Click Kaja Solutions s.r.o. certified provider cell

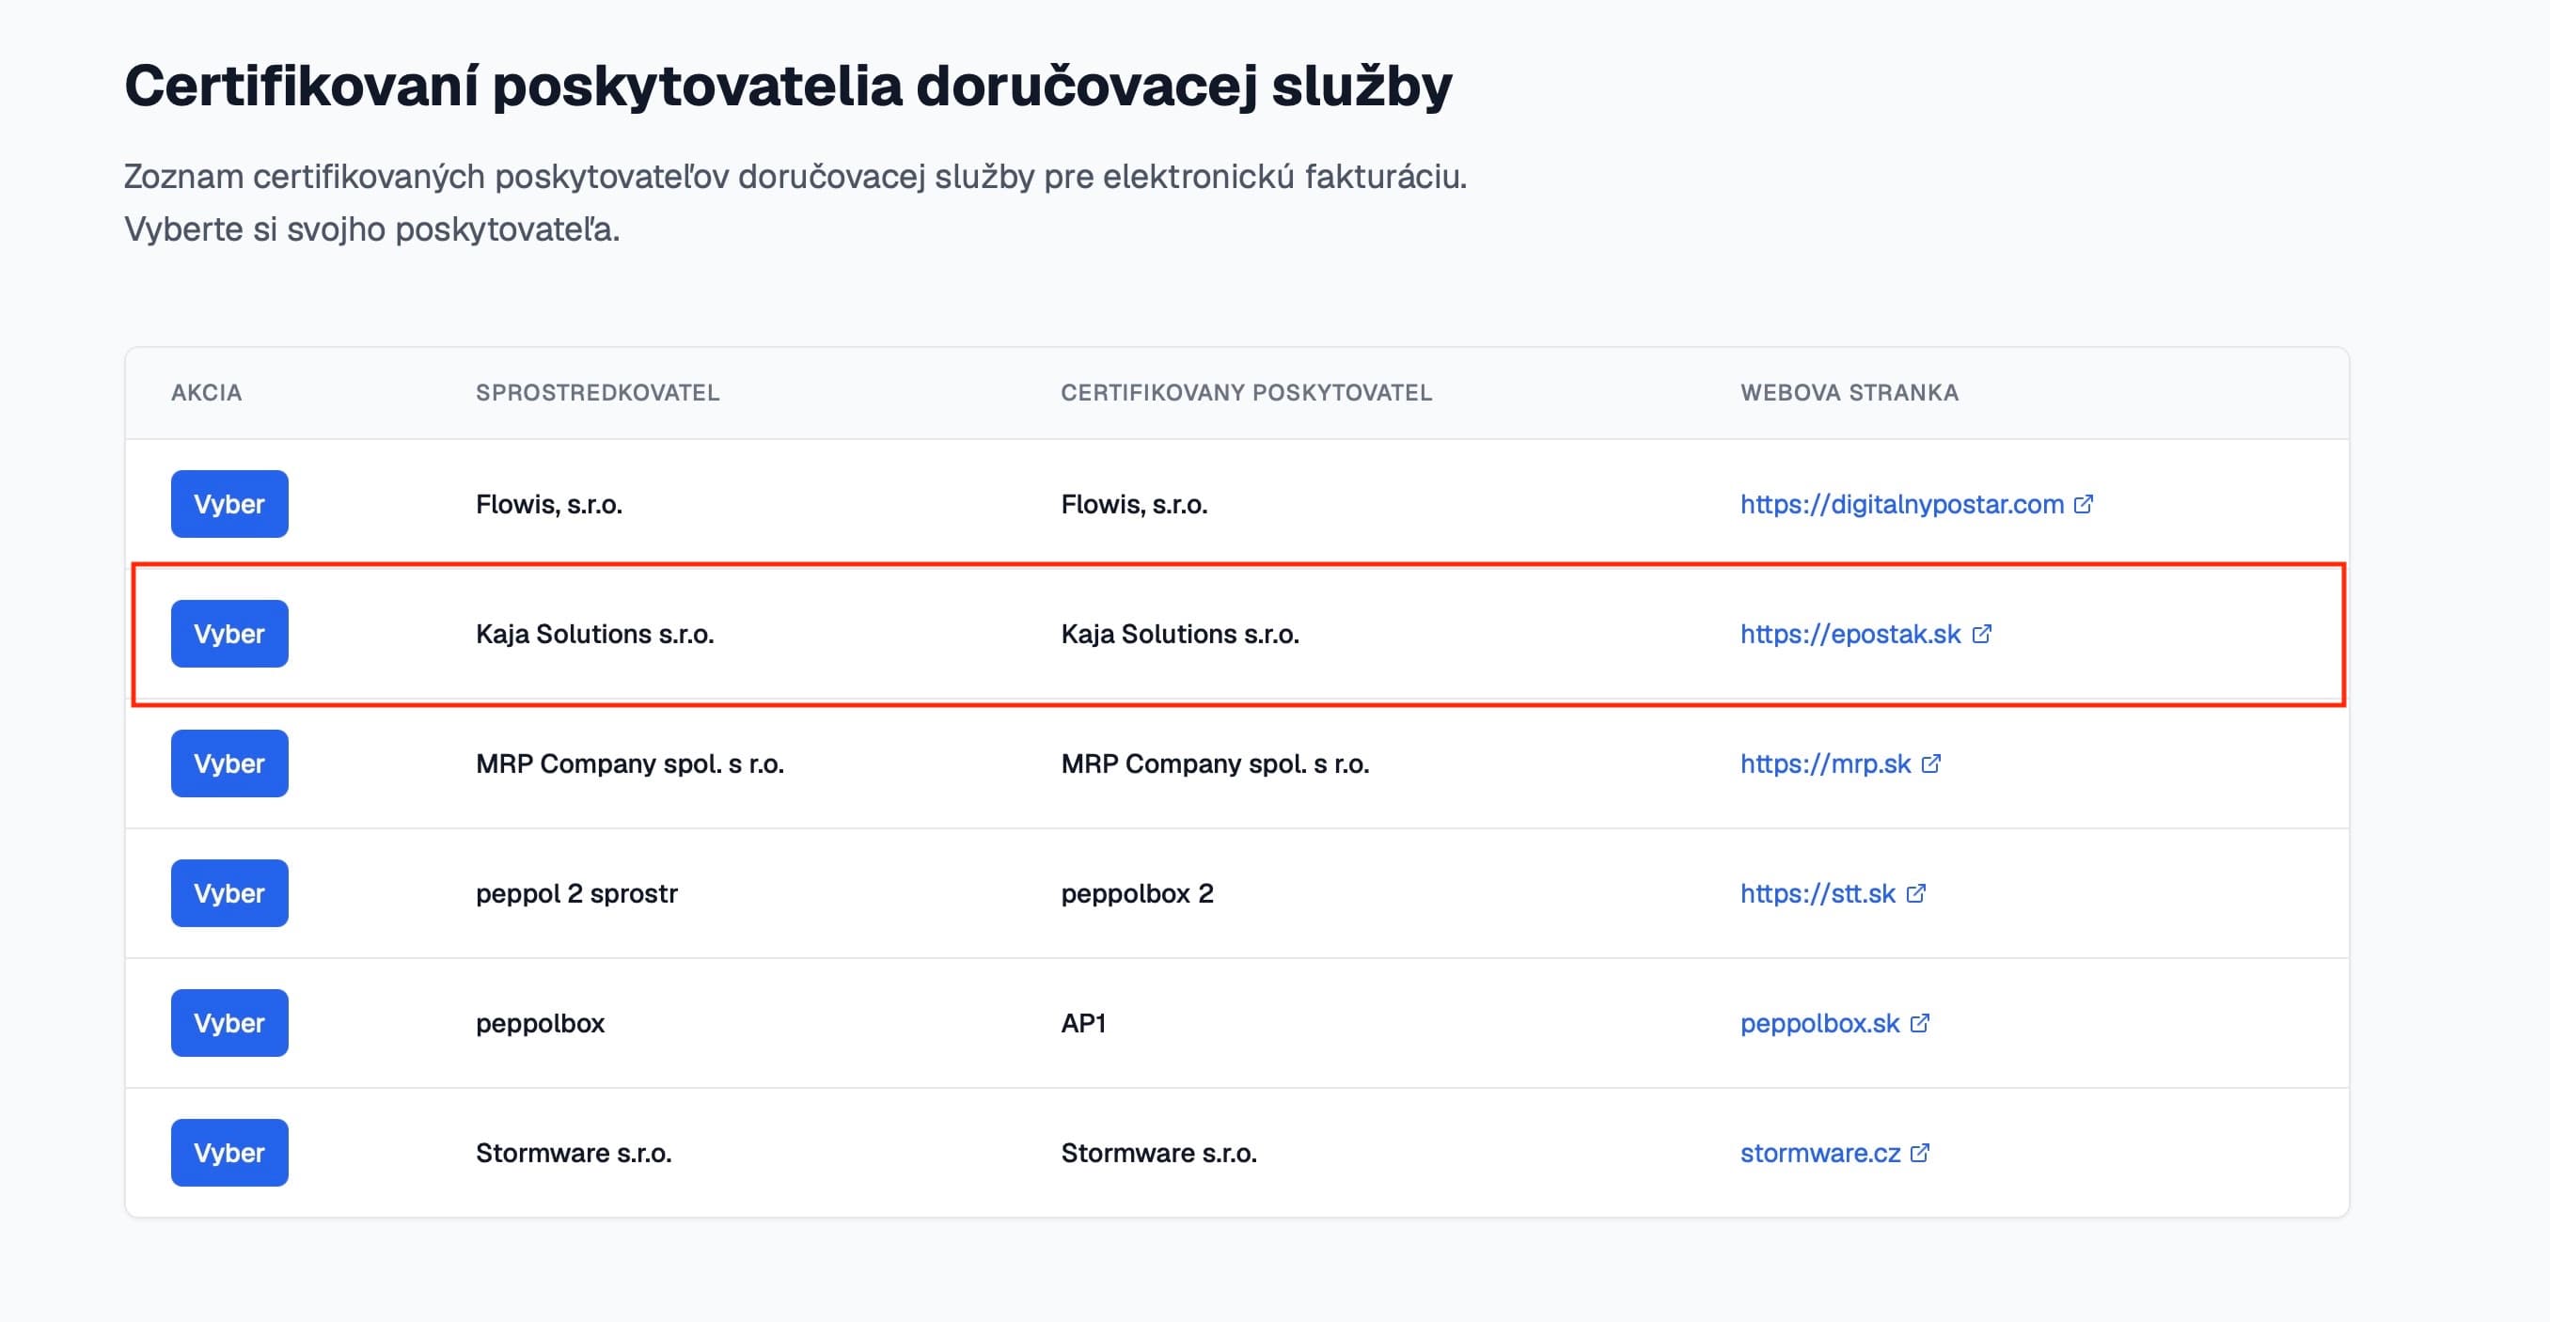pos(1180,634)
